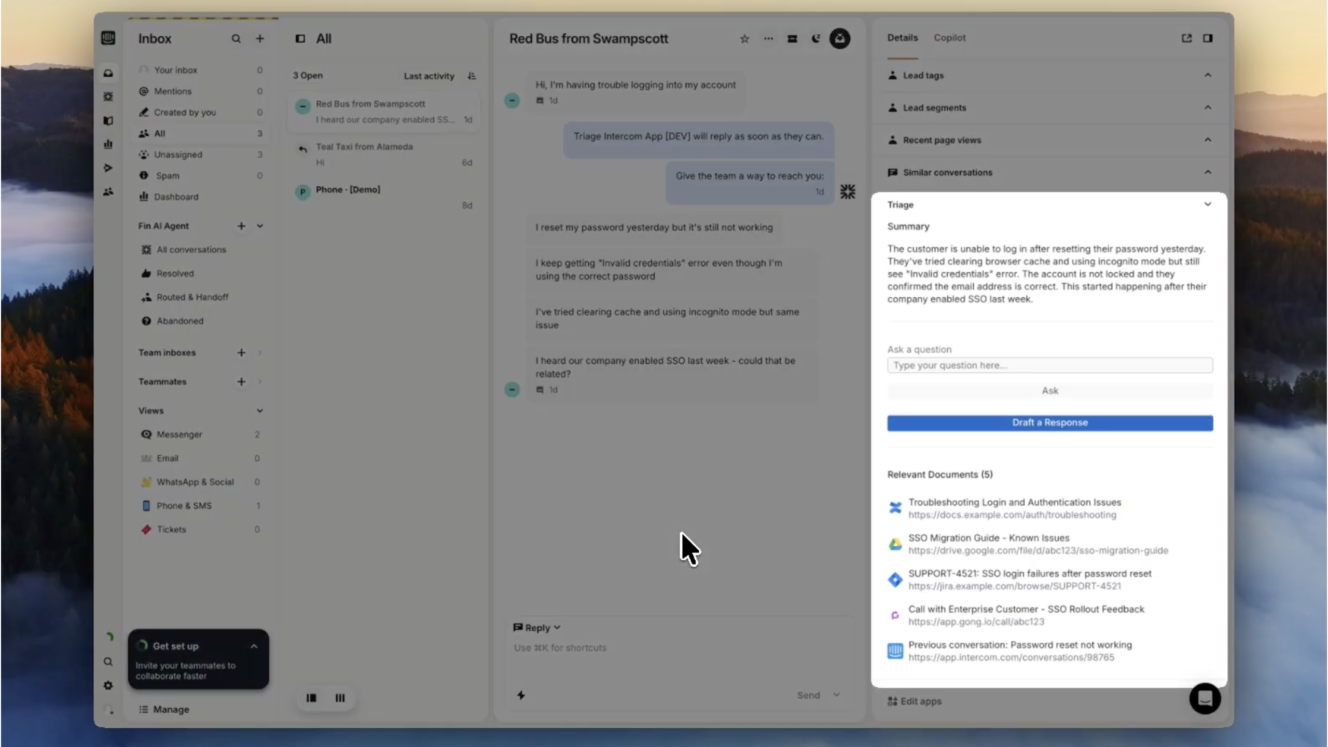Viewport: 1328px width, 747px height.
Task: Open inbox search with the magnifier icon
Action: tap(237, 38)
